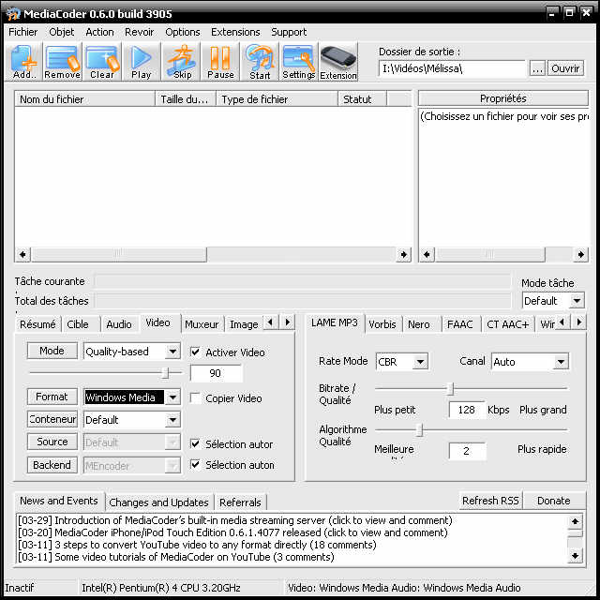Click the Ouvrir button
This screenshot has width=600, height=600.
(x=565, y=68)
